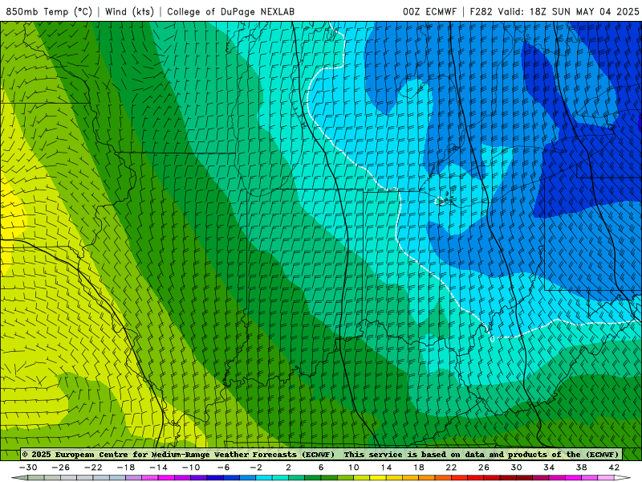Click the 42 legend value

click(614, 468)
